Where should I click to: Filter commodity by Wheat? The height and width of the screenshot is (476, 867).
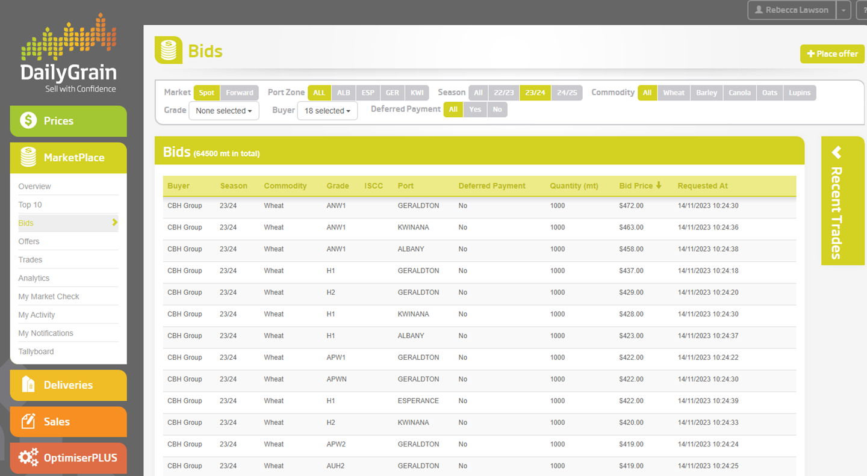674,93
